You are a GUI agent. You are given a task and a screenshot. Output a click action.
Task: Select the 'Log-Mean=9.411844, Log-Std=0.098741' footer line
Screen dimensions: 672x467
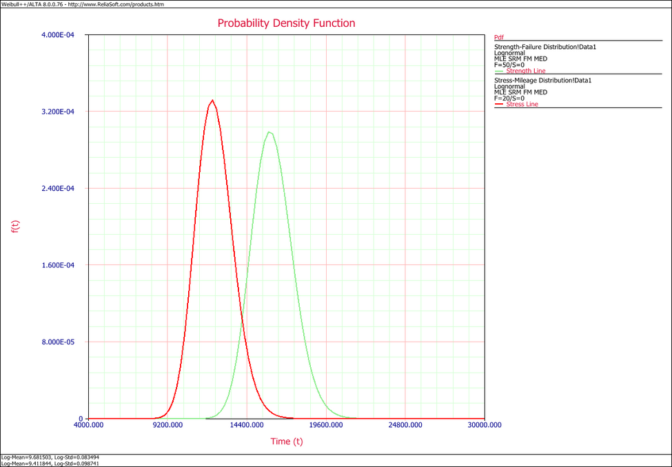(x=50, y=464)
